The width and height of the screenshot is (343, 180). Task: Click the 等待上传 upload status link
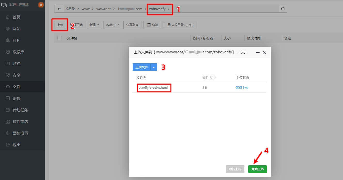click(242, 88)
